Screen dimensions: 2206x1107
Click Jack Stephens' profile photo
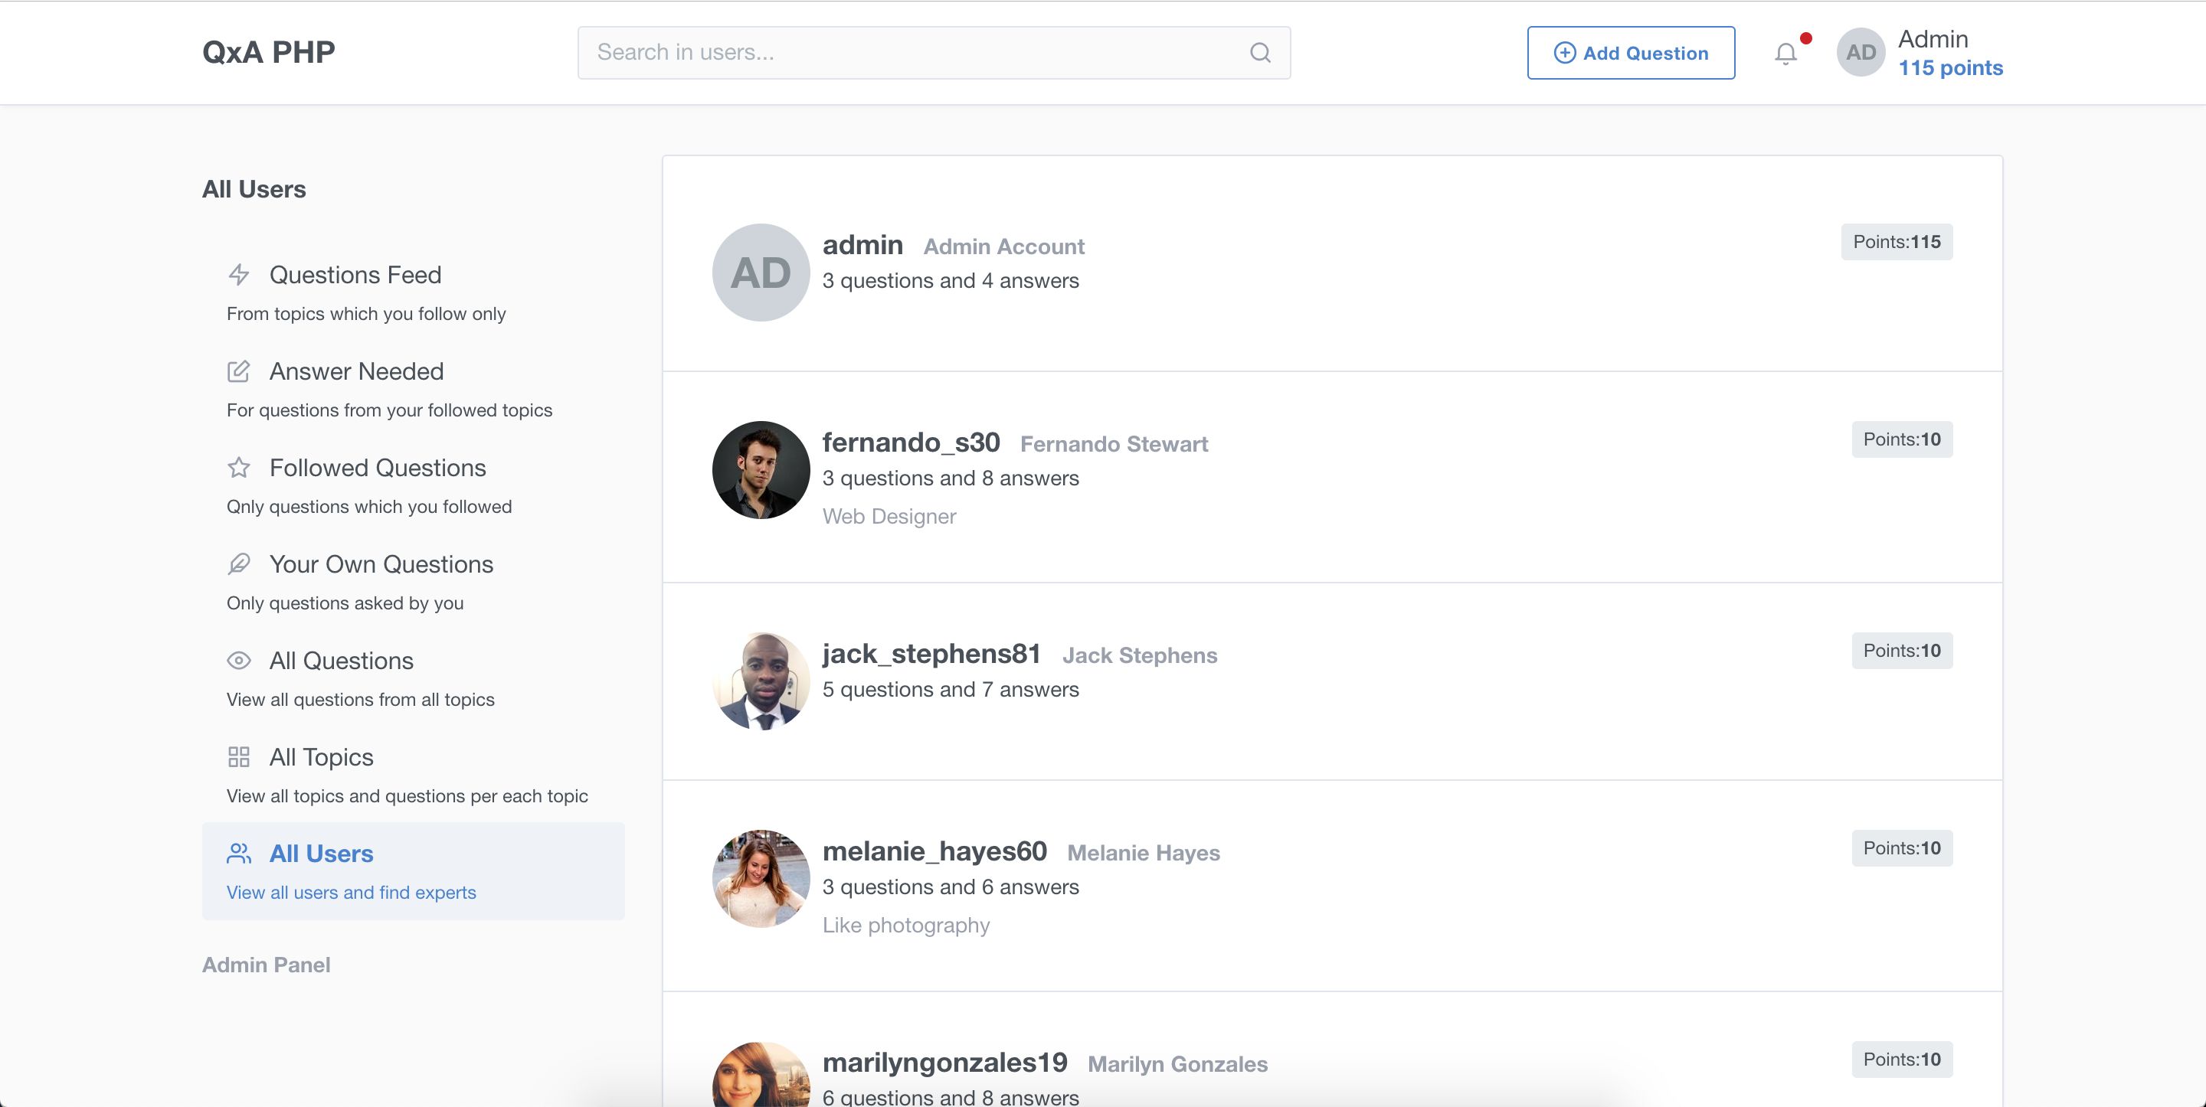[x=761, y=681]
